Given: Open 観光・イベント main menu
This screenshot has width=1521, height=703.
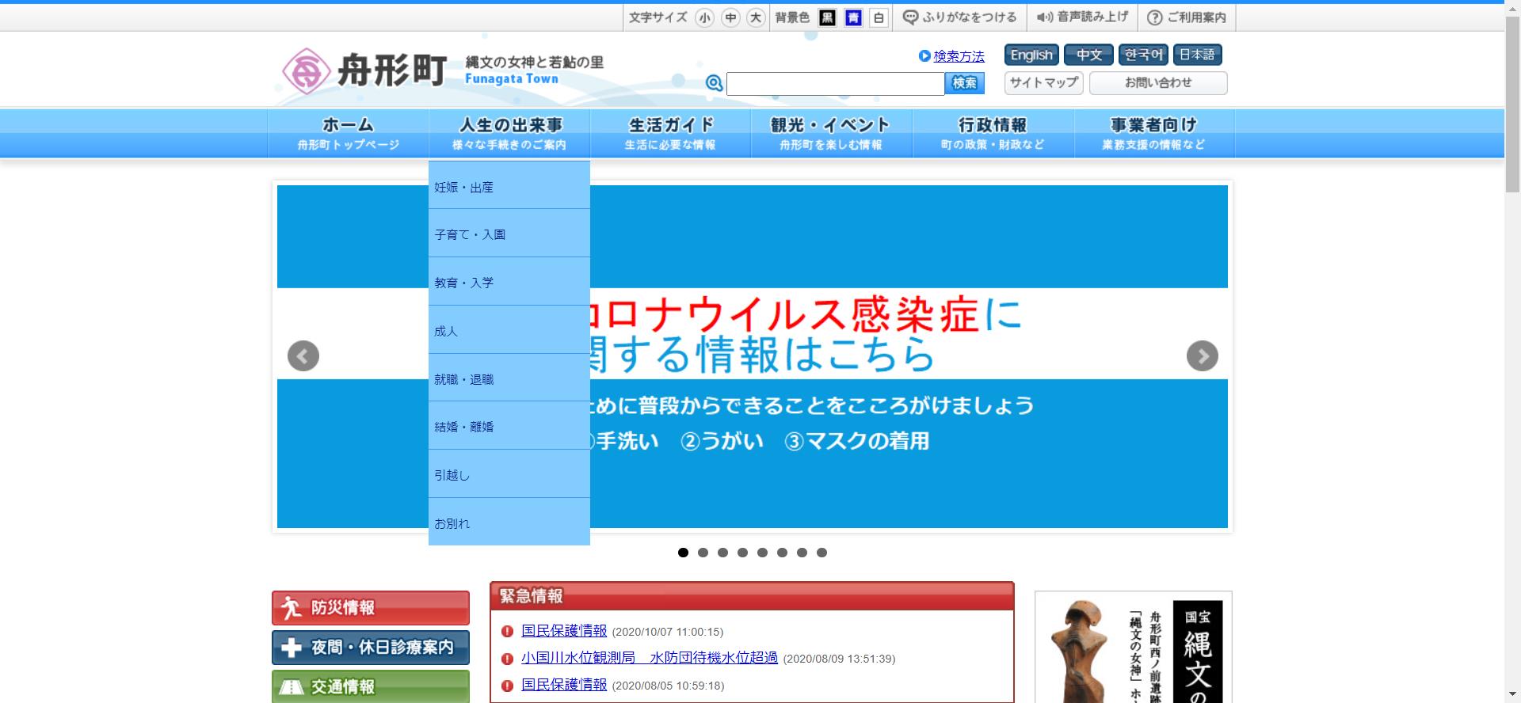Looking at the screenshot, I should click(x=831, y=134).
